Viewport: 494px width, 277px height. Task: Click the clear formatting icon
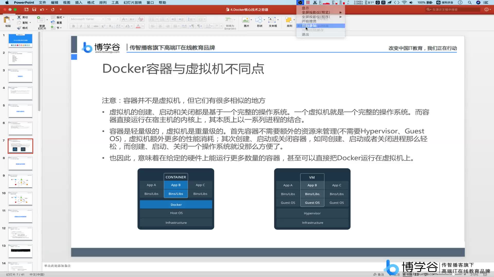pos(140,19)
